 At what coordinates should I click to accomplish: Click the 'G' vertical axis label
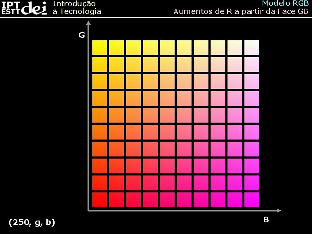(81, 35)
